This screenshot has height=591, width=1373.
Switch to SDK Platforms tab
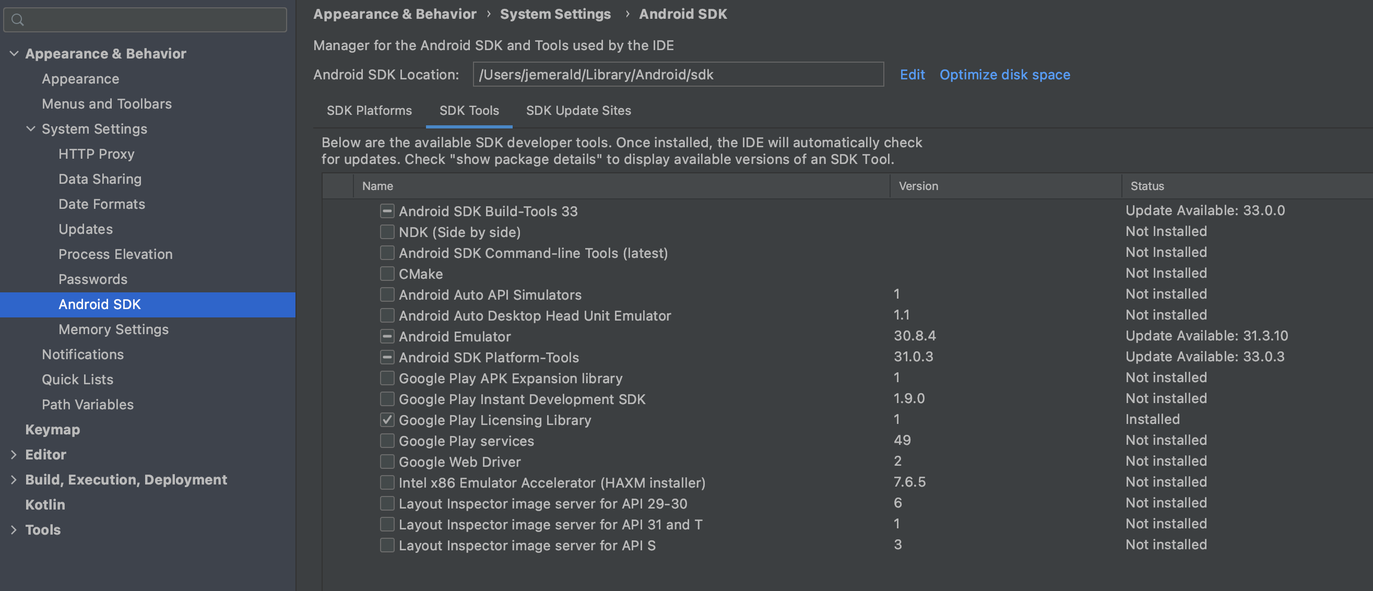coord(369,110)
